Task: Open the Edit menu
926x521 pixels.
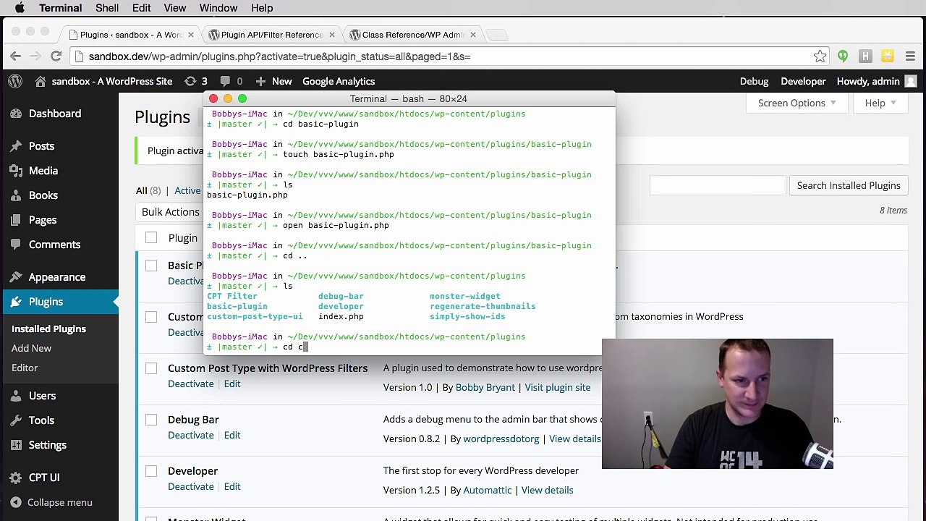Action: 141,8
